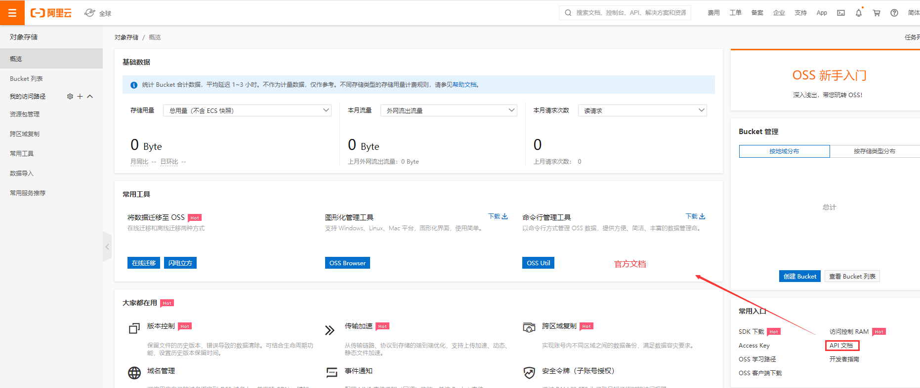
Task: Click the plus icon beside 我的访问路径
Action: click(80, 97)
